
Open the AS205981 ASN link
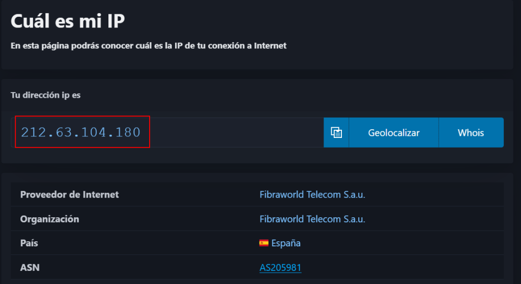tap(280, 268)
